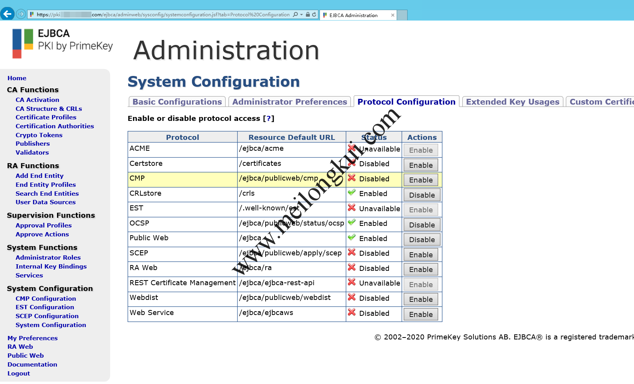This screenshot has height=384, width=634.
Task: Open the [?] help link
Action: (268, 119)
